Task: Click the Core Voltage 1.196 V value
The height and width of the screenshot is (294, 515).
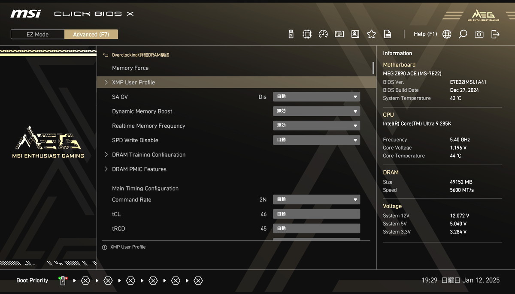Action: pos(458,148)
